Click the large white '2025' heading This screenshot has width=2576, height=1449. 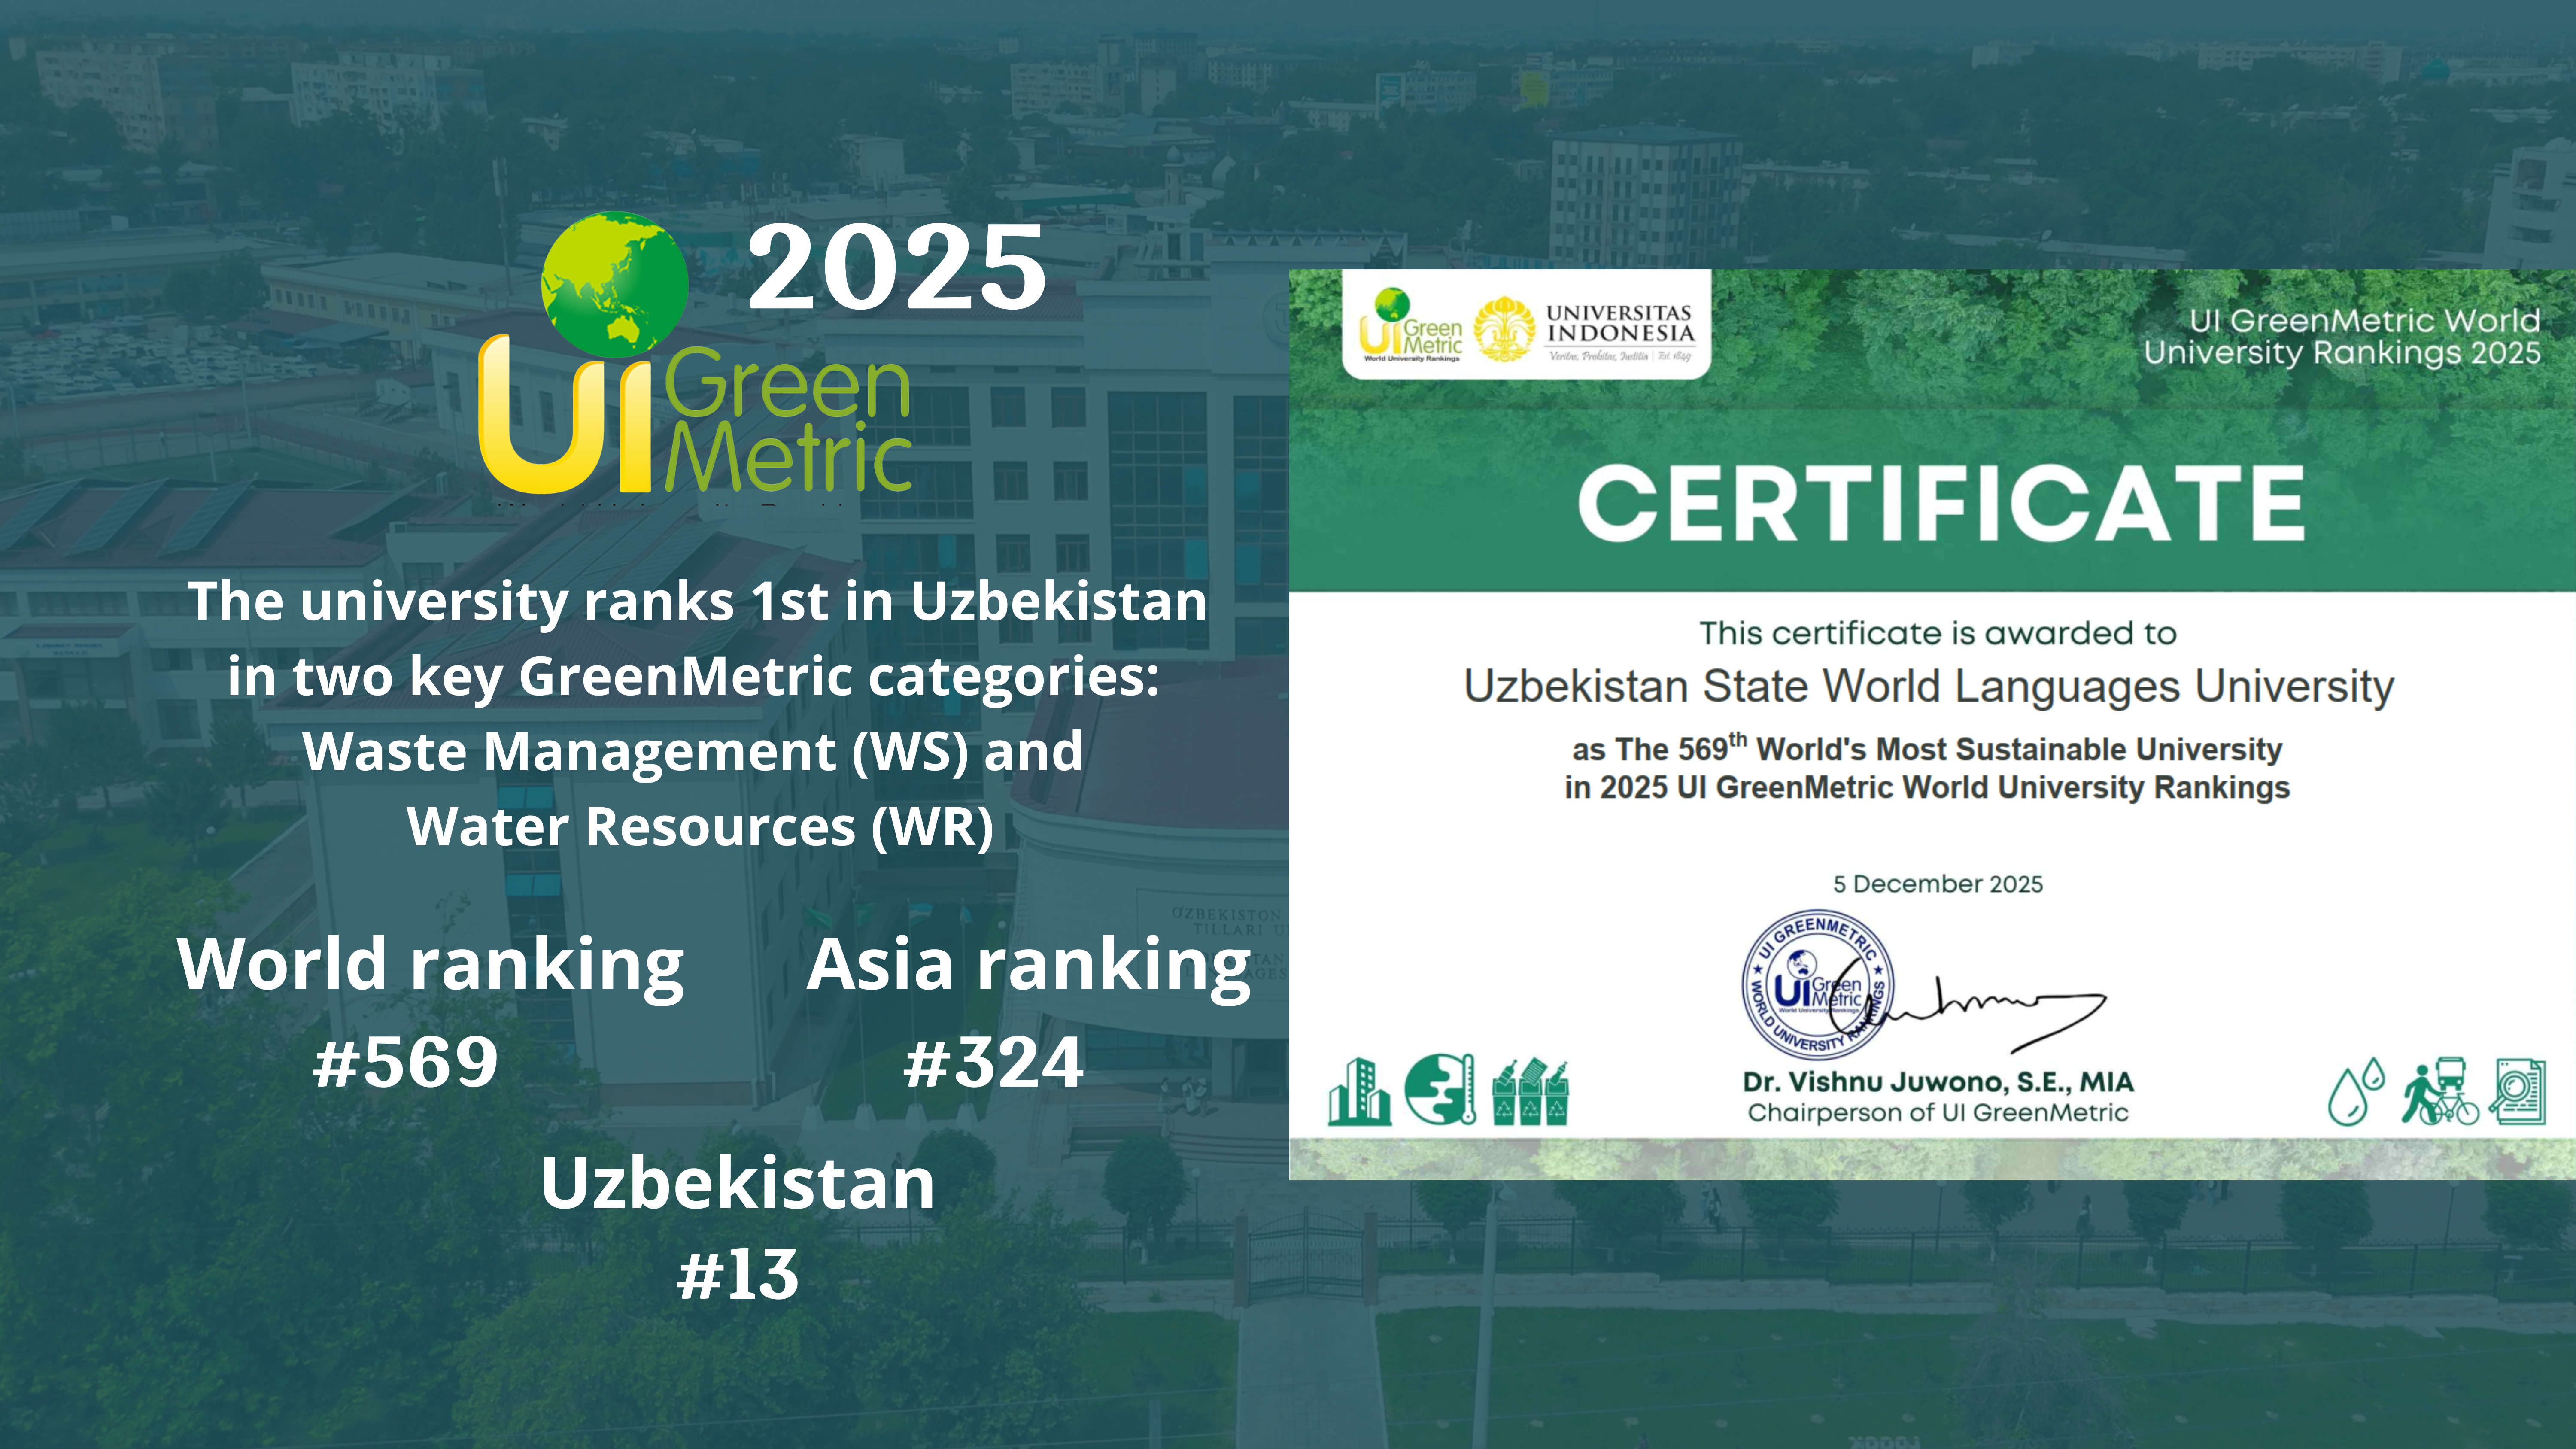pos(896,267)
